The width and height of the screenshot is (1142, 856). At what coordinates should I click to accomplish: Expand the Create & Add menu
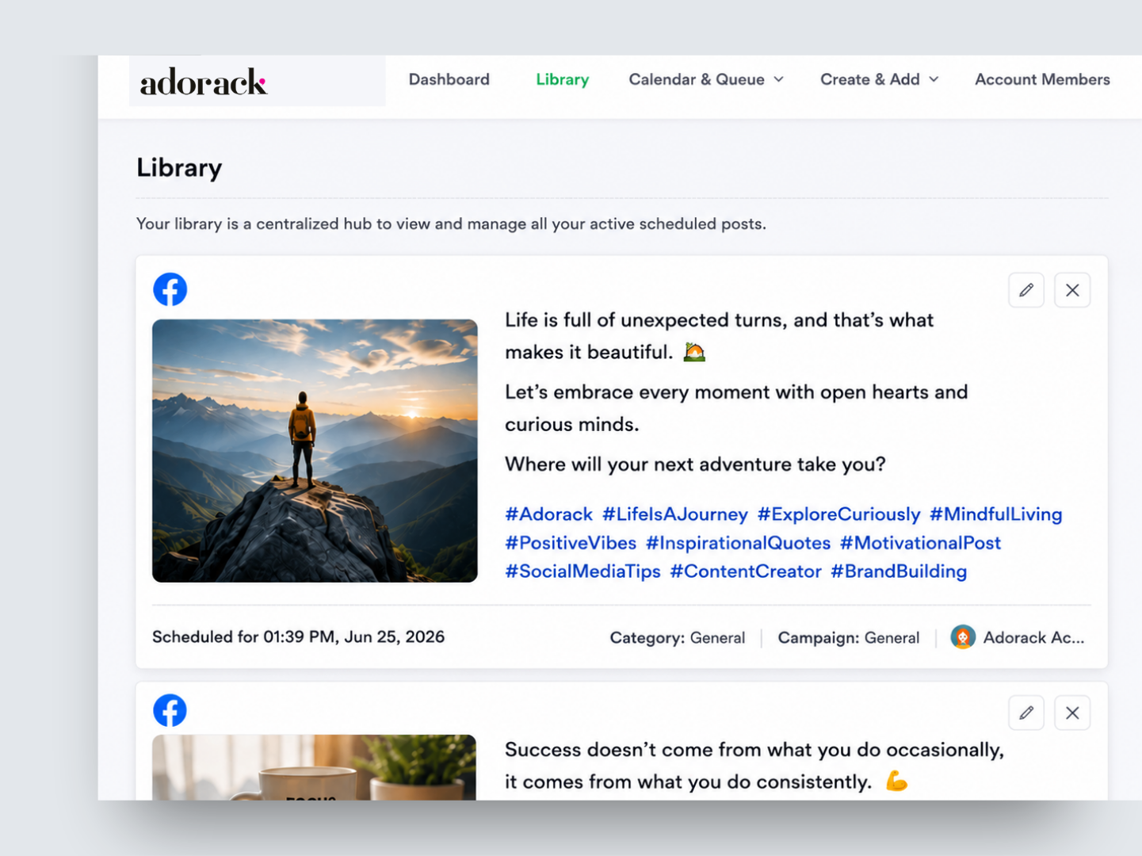point(879,79)
